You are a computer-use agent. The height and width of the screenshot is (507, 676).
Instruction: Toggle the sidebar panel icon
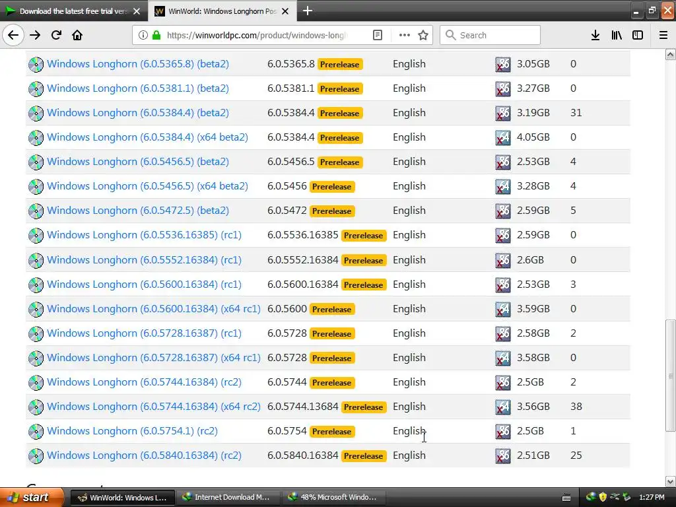[x=638, y=35]
